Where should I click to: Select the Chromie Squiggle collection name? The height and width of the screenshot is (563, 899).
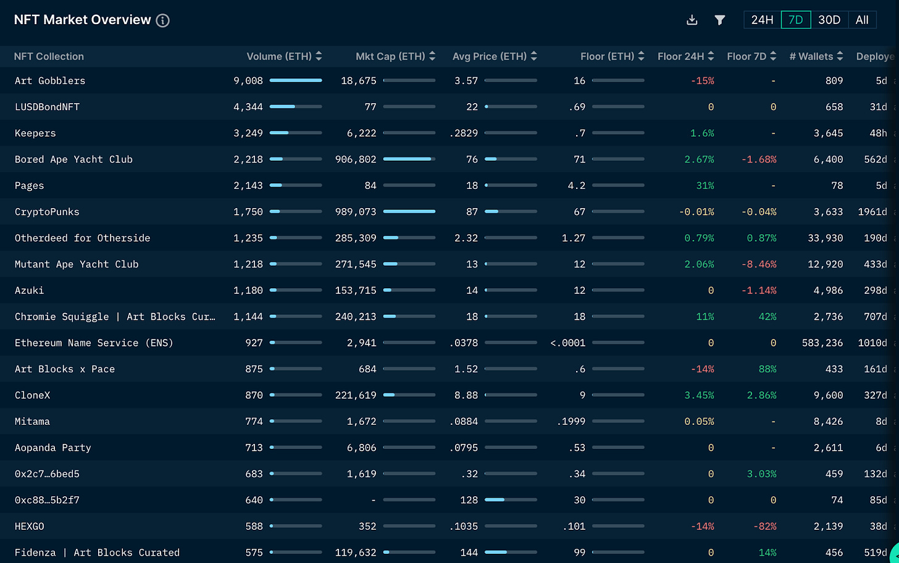point(115,317)
